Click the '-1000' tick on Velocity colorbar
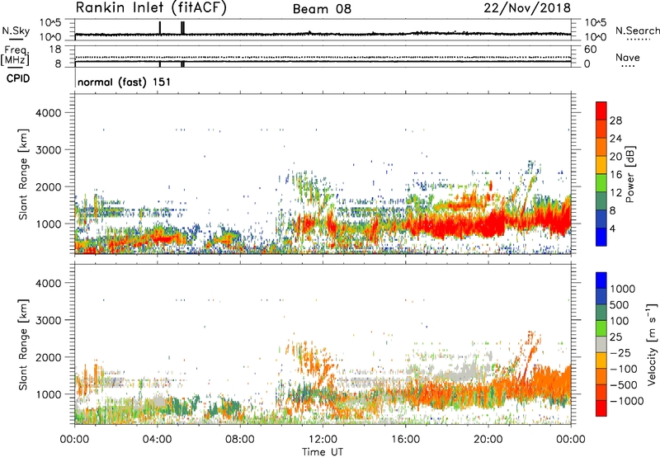This screenshot has width=660, height=457. click(x=626, y=401)
